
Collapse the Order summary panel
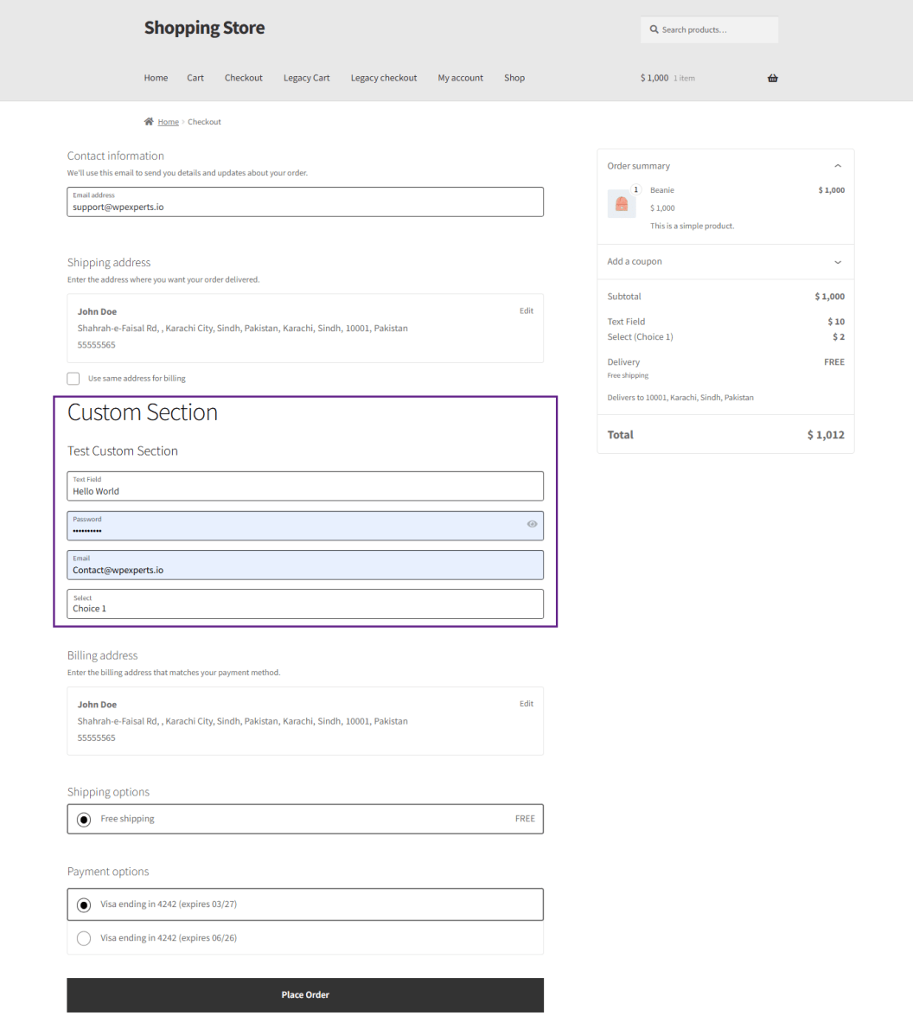tap(837, 166)
